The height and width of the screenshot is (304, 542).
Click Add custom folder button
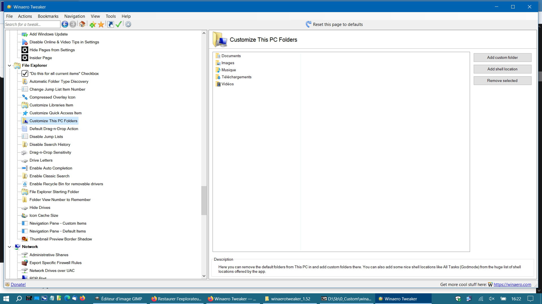pos(502,57)
